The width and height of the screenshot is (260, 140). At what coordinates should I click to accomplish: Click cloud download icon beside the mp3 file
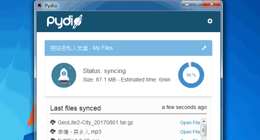[53, 132]
